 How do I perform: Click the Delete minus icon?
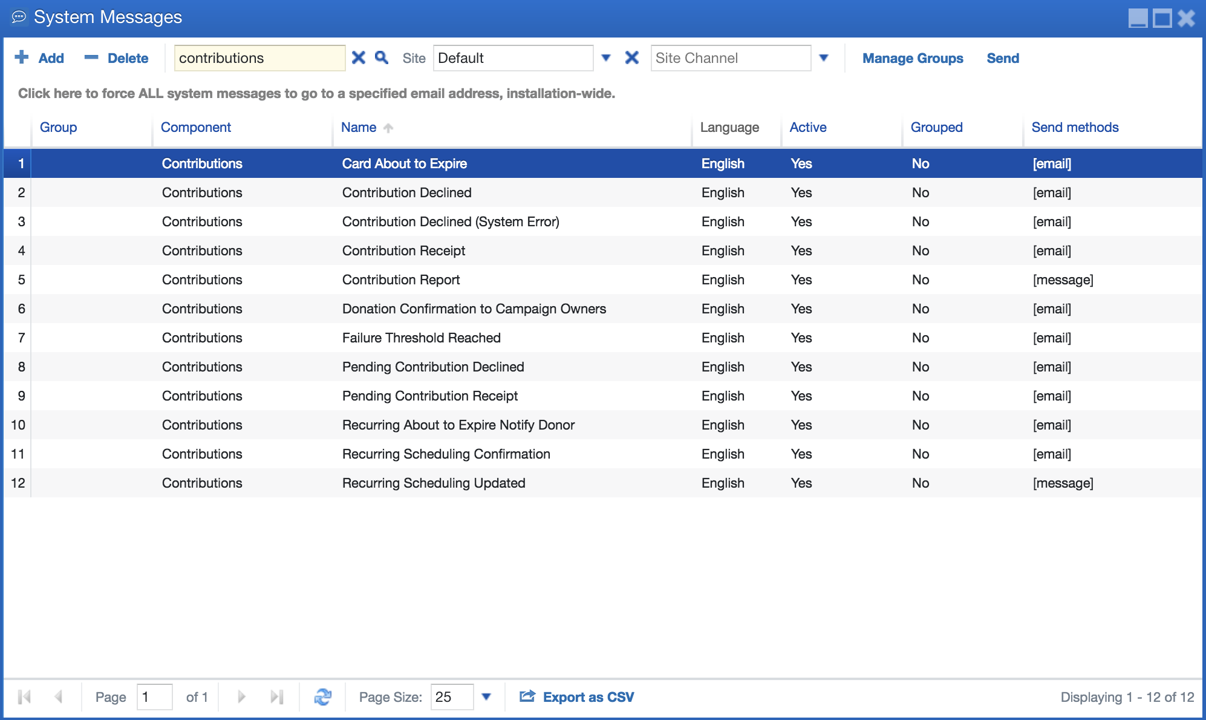[x=91, y=57]
